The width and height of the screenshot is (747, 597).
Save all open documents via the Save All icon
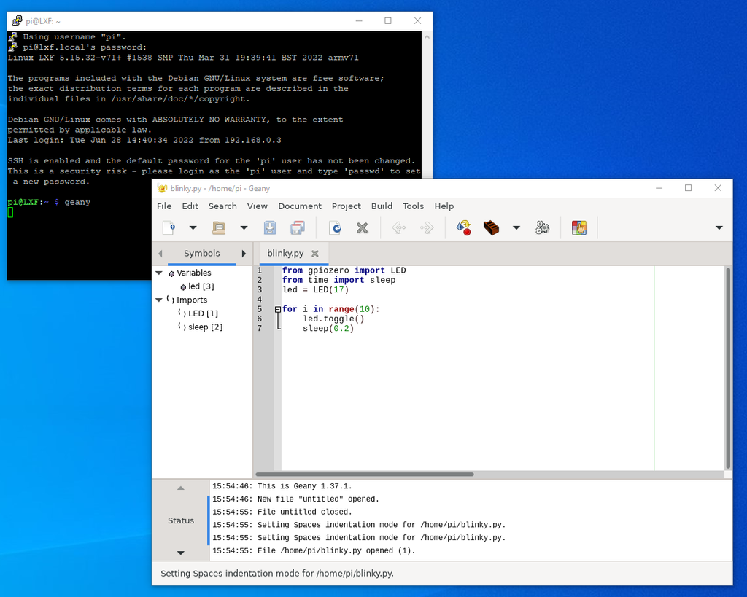coord(298,227)
